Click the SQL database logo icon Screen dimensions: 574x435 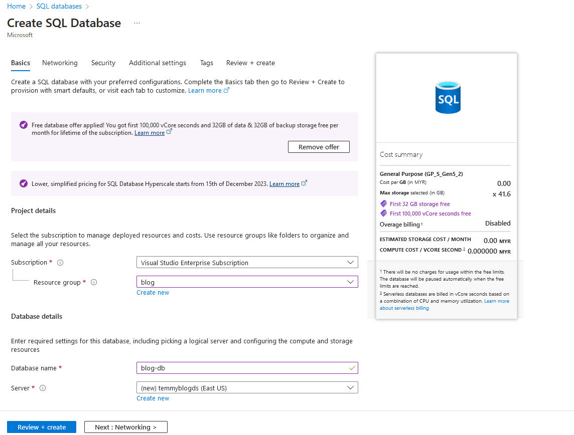448,97
